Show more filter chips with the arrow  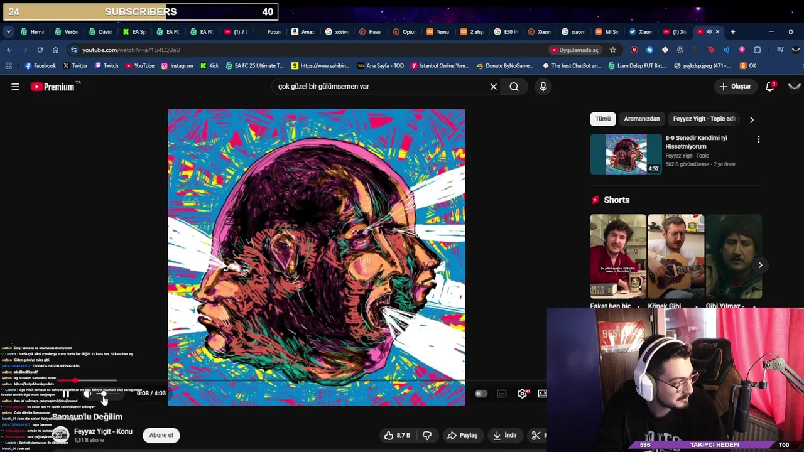click(752, 119)
